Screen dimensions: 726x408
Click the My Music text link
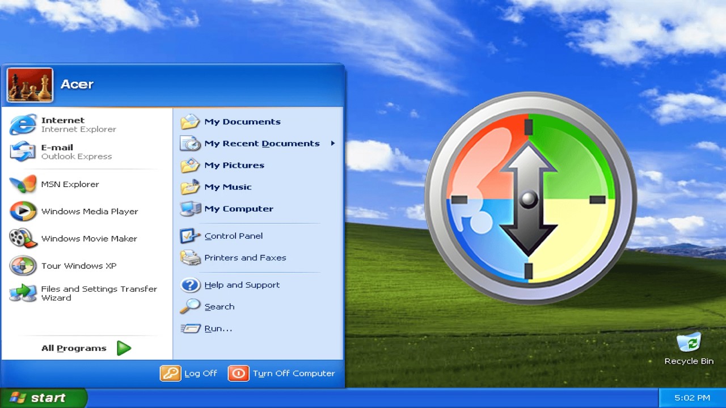click(x=227, y=187)
